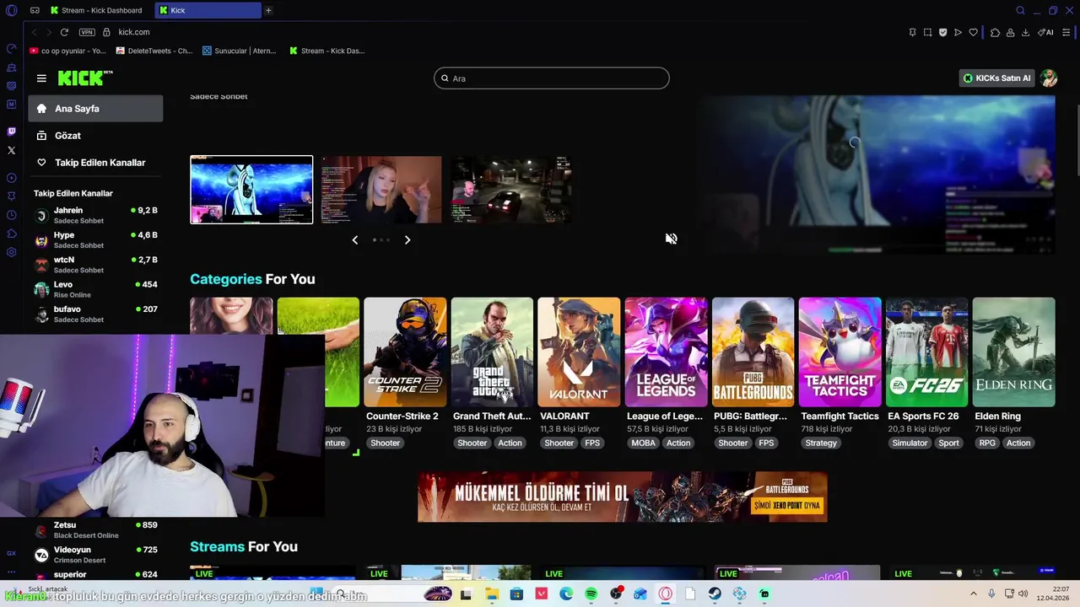
Task: Unmute the featured stream player
Action: click(x=672, y=239)
